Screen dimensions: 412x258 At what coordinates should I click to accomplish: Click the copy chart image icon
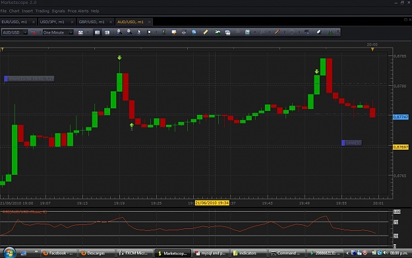point(227,32)
